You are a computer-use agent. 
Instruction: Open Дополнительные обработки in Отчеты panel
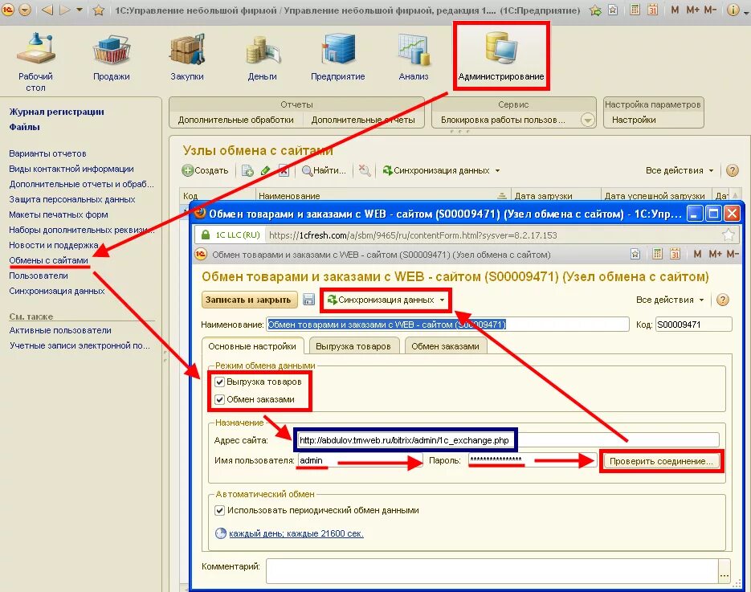235,120
